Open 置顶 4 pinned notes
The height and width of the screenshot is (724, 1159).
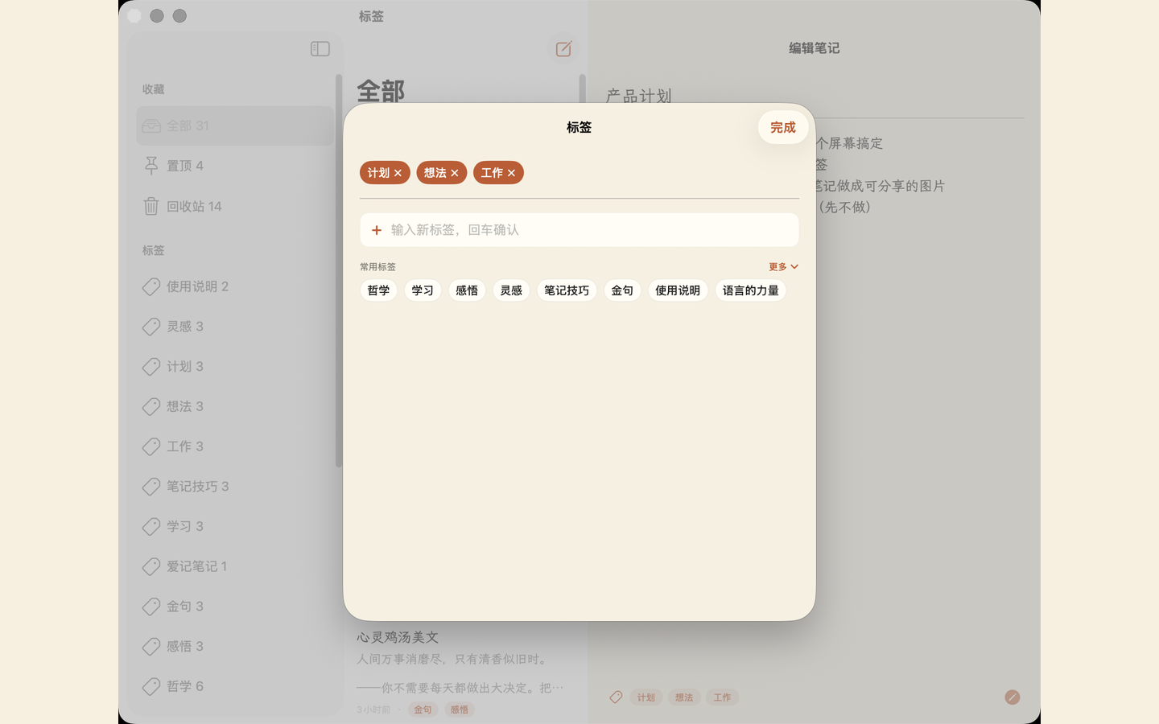pyautogui.click(x=235, y=166)
